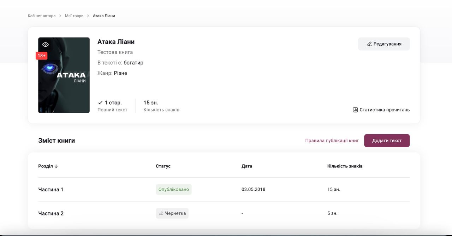Viewport: 452px width, 236px height.
Task: Sort by the Розділ column arrow
Action: 56,166
